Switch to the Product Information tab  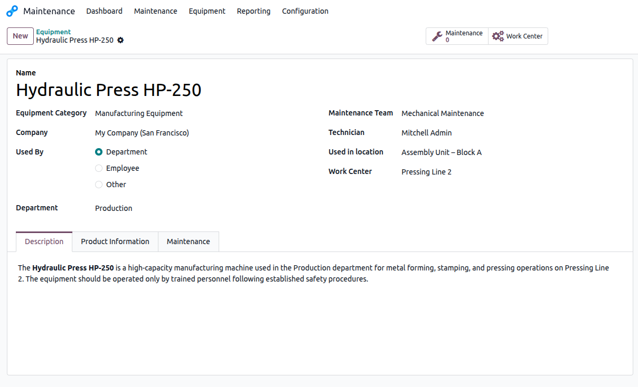click(x=115, y=241)
